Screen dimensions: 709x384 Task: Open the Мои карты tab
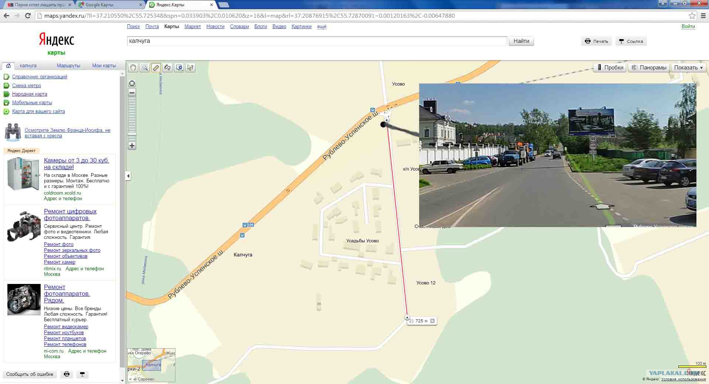point(104,66)
